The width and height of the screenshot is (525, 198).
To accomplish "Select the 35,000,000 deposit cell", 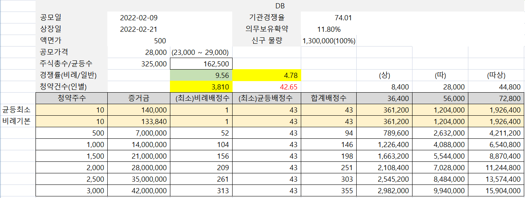I will point(138,179).
